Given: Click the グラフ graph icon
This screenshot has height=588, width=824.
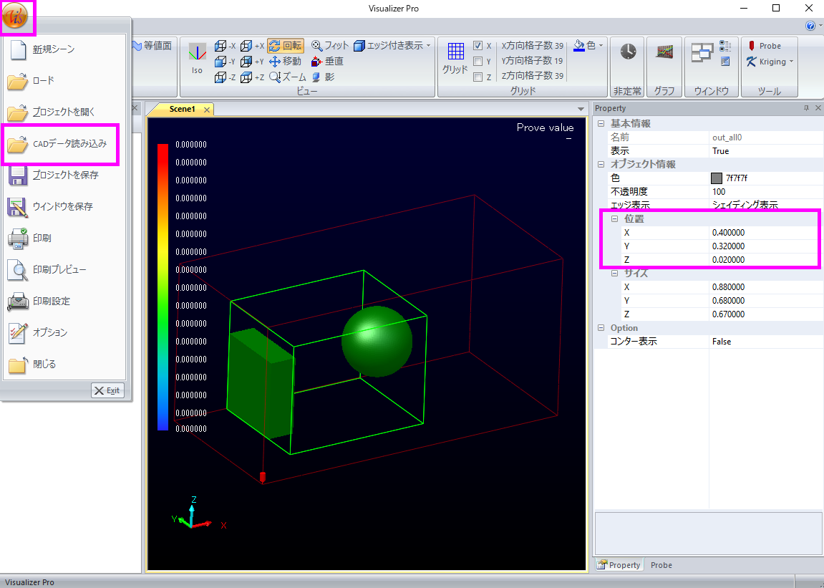Looking at the screenshot, I should point(664,52).
